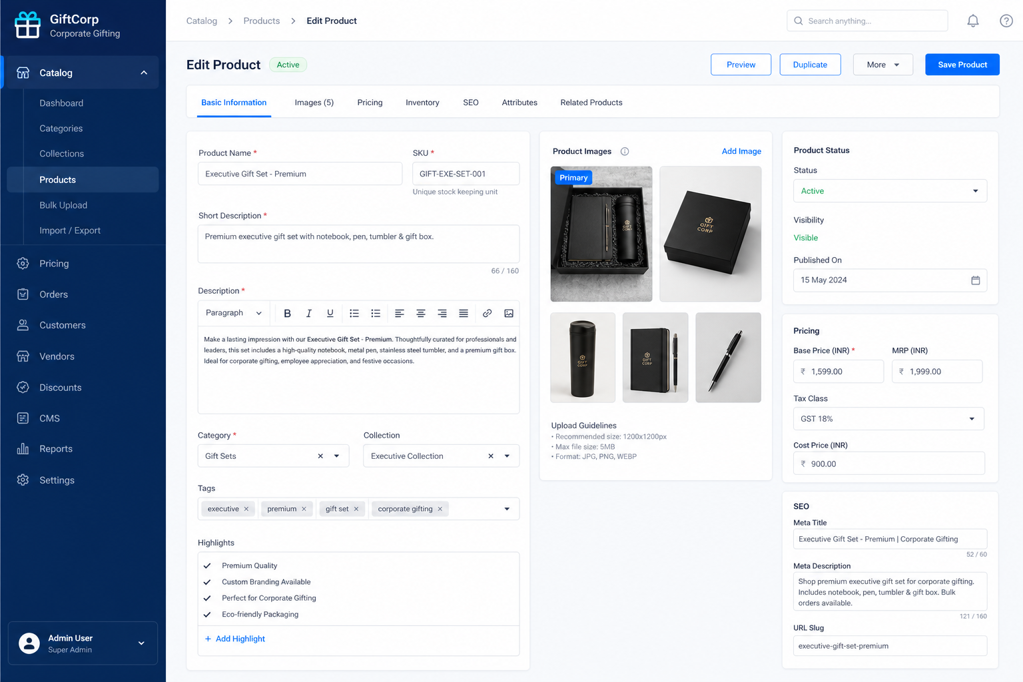Switch to the Attributes tab
1023x682 pixels.
point(519,103)
